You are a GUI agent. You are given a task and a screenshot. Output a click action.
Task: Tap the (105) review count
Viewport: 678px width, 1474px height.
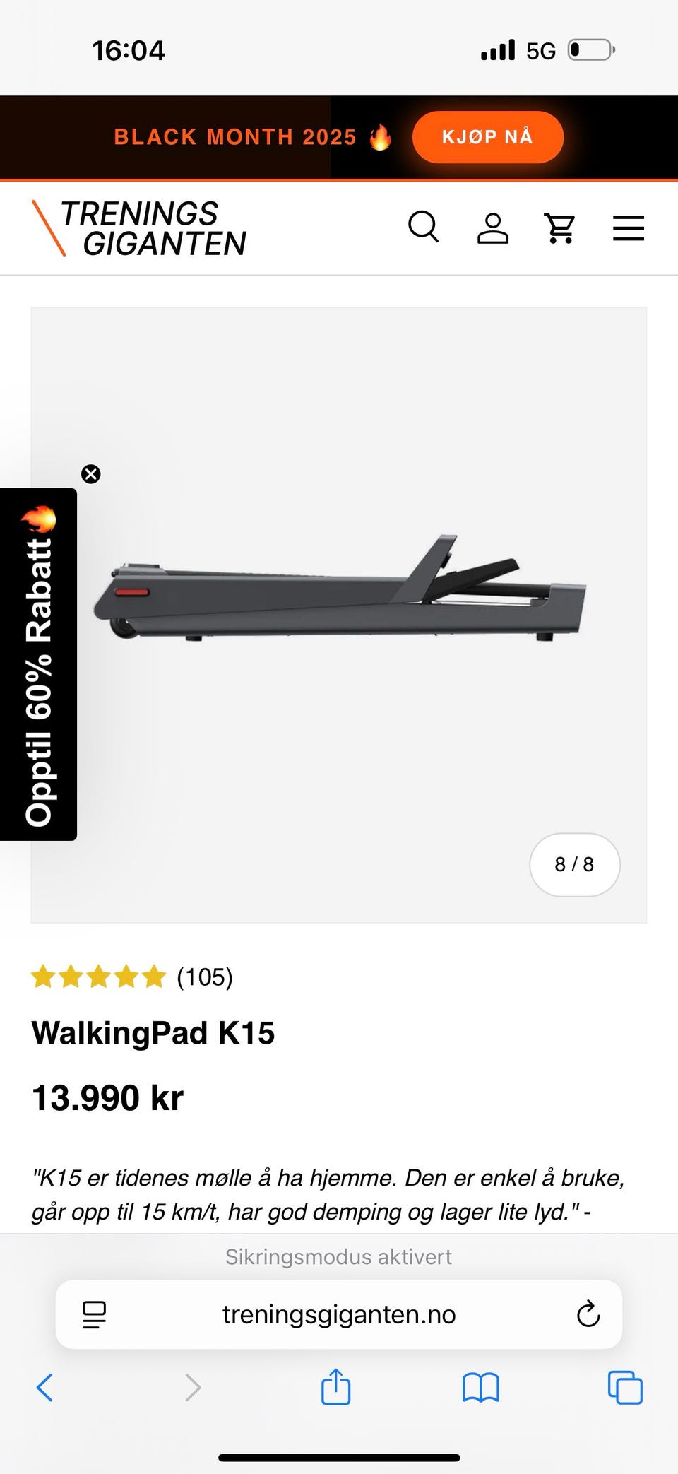click(x=205, y=977)
